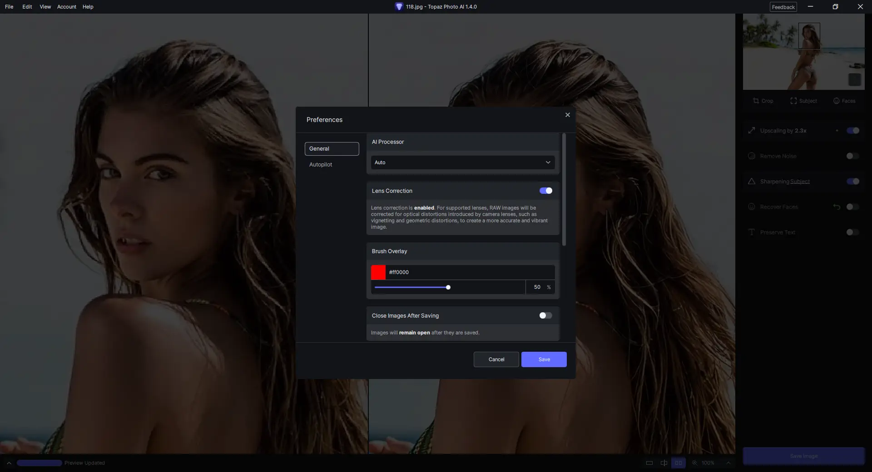Open the Help menu

(x=88, y=7)
